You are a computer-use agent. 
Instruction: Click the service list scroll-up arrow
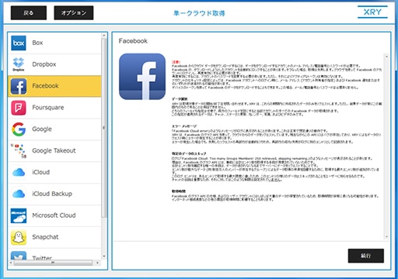pos(104,36)
